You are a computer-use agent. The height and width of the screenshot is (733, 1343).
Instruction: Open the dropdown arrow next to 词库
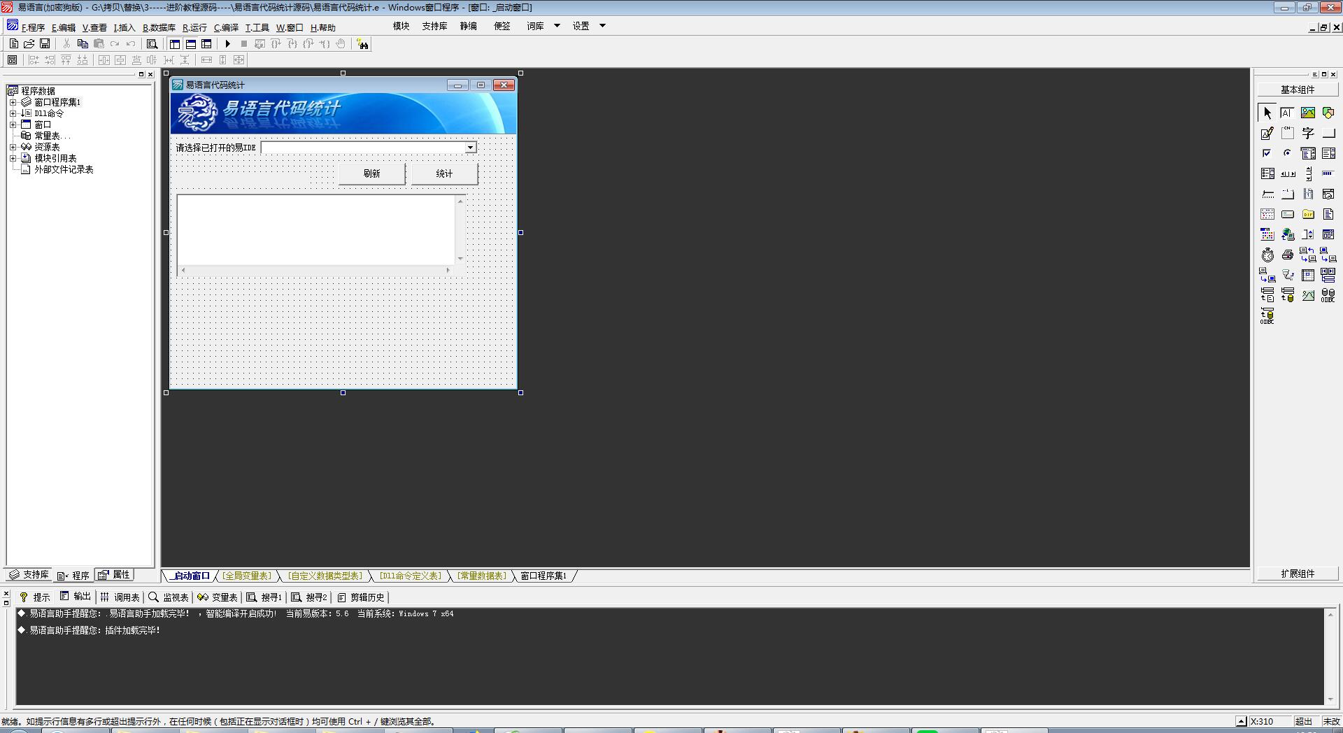(557, 26)
